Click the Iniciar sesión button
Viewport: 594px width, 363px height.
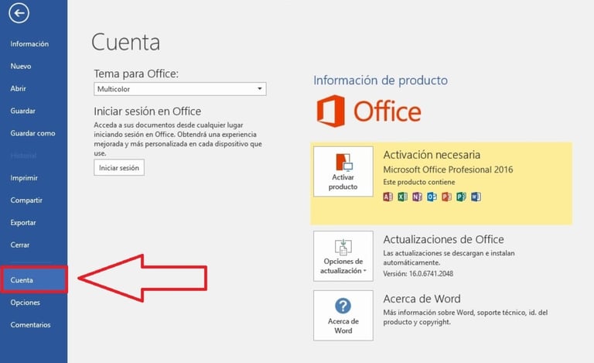click(x=119, y=167)
